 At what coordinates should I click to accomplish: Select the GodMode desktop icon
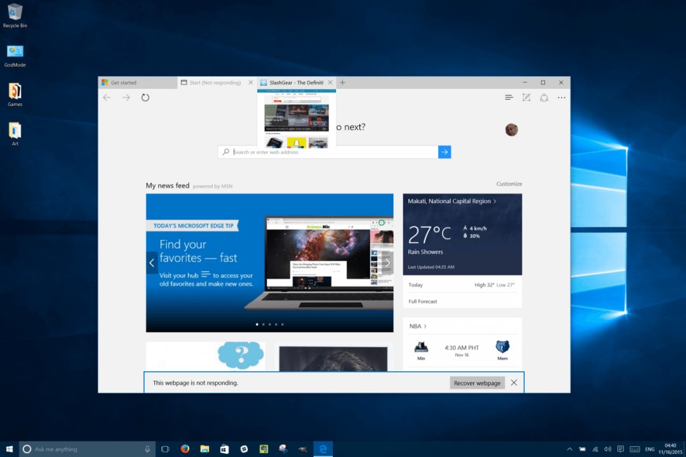coord(15,56)
